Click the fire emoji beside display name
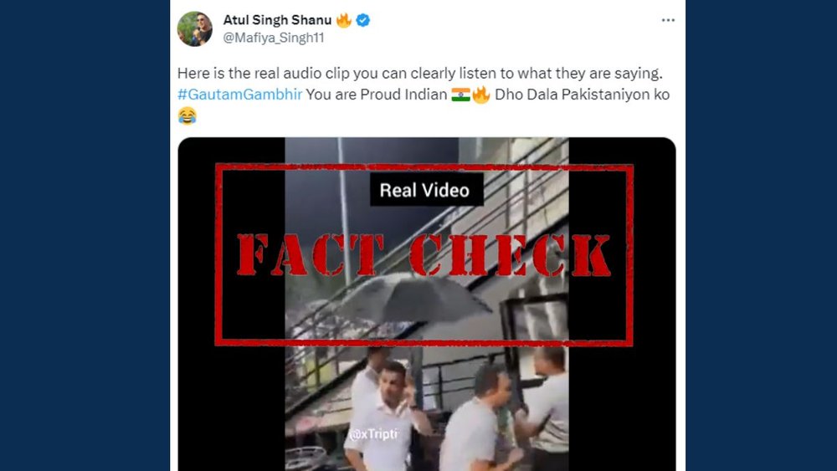The width and height of the screenshot is (837, 471). [344, 20]
